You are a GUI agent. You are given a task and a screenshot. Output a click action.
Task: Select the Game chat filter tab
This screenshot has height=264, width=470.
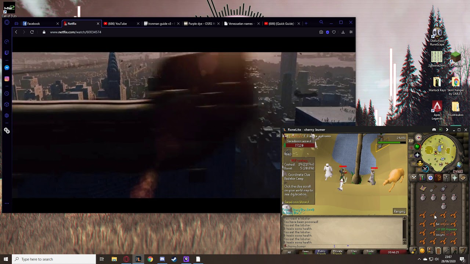(305, 252)
